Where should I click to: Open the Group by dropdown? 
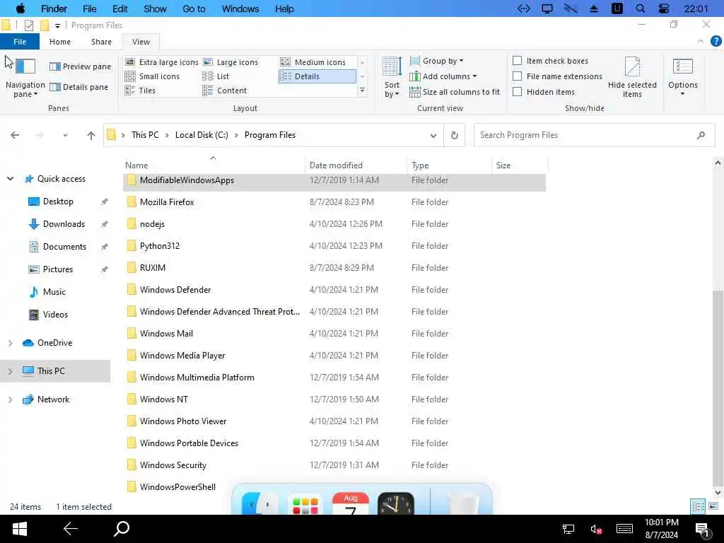tap(436, 61)
